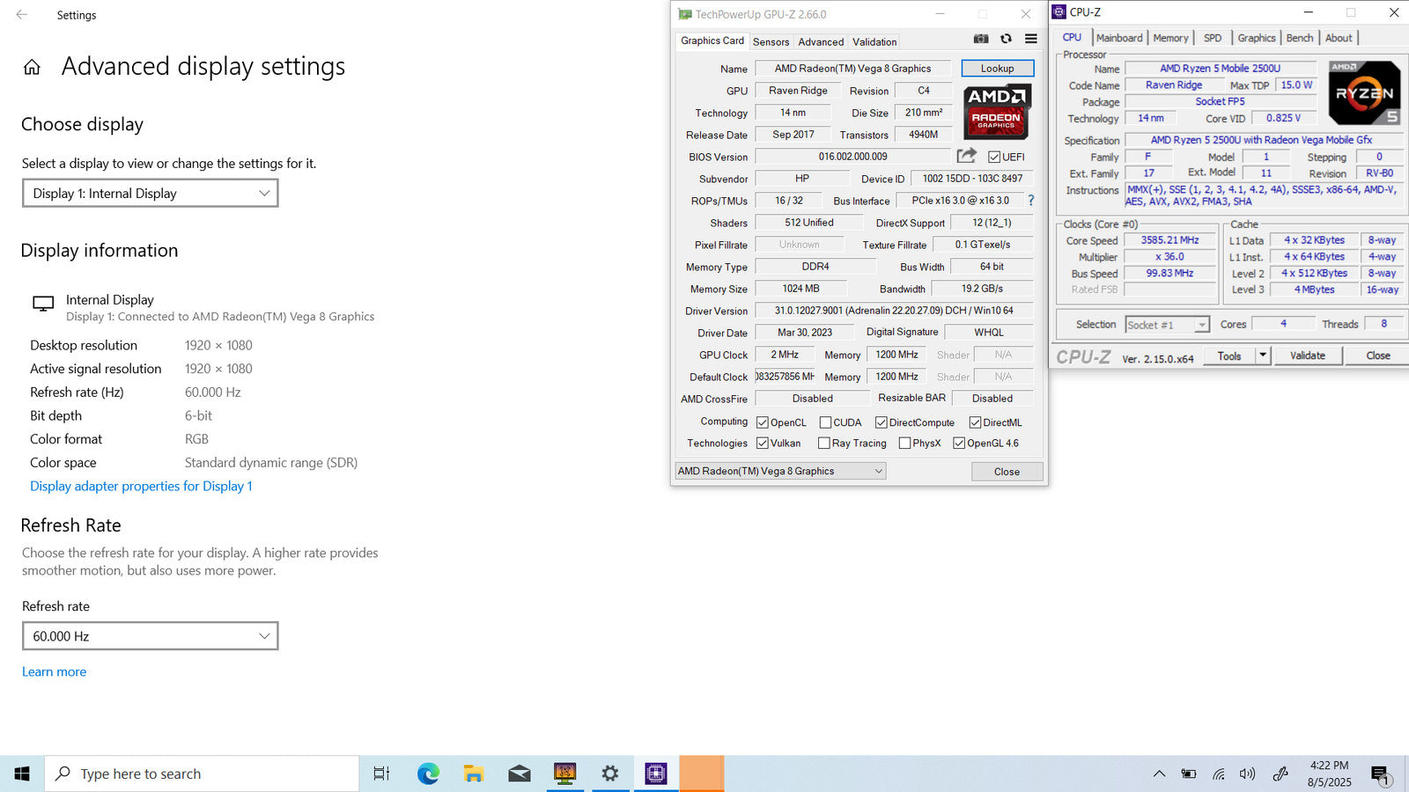This screenshot has width=1409, height=792.
Task: Toggle the Ray Tracing checkbox
Action: point(824,444)
